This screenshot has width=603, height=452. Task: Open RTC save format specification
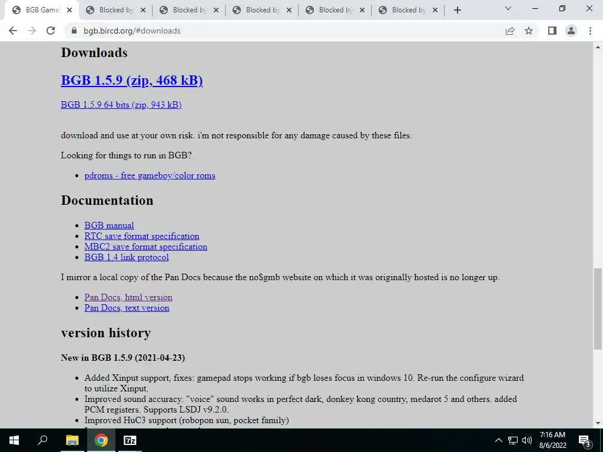coord(142,236)
